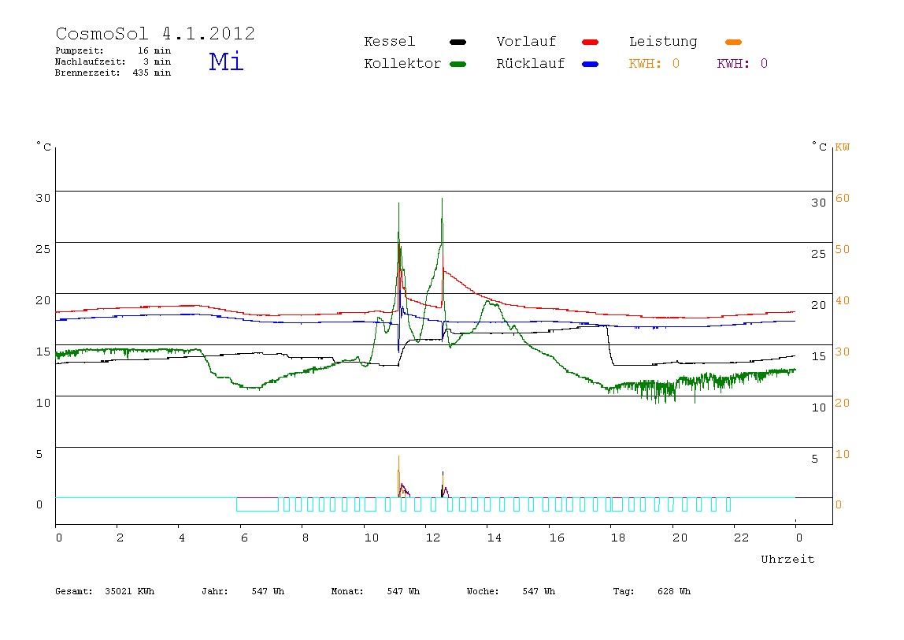Click the Brennerzeit value "435 min"
Screen dimensions: 904x640
coord(152,73)
